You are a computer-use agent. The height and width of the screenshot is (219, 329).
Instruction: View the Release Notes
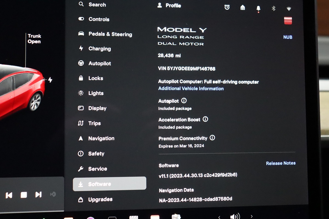(x=281, y=163)
